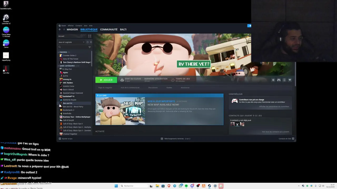Open the Assistance link
Viewport: 337px width, 189px height.
click(x=185, y=88)
